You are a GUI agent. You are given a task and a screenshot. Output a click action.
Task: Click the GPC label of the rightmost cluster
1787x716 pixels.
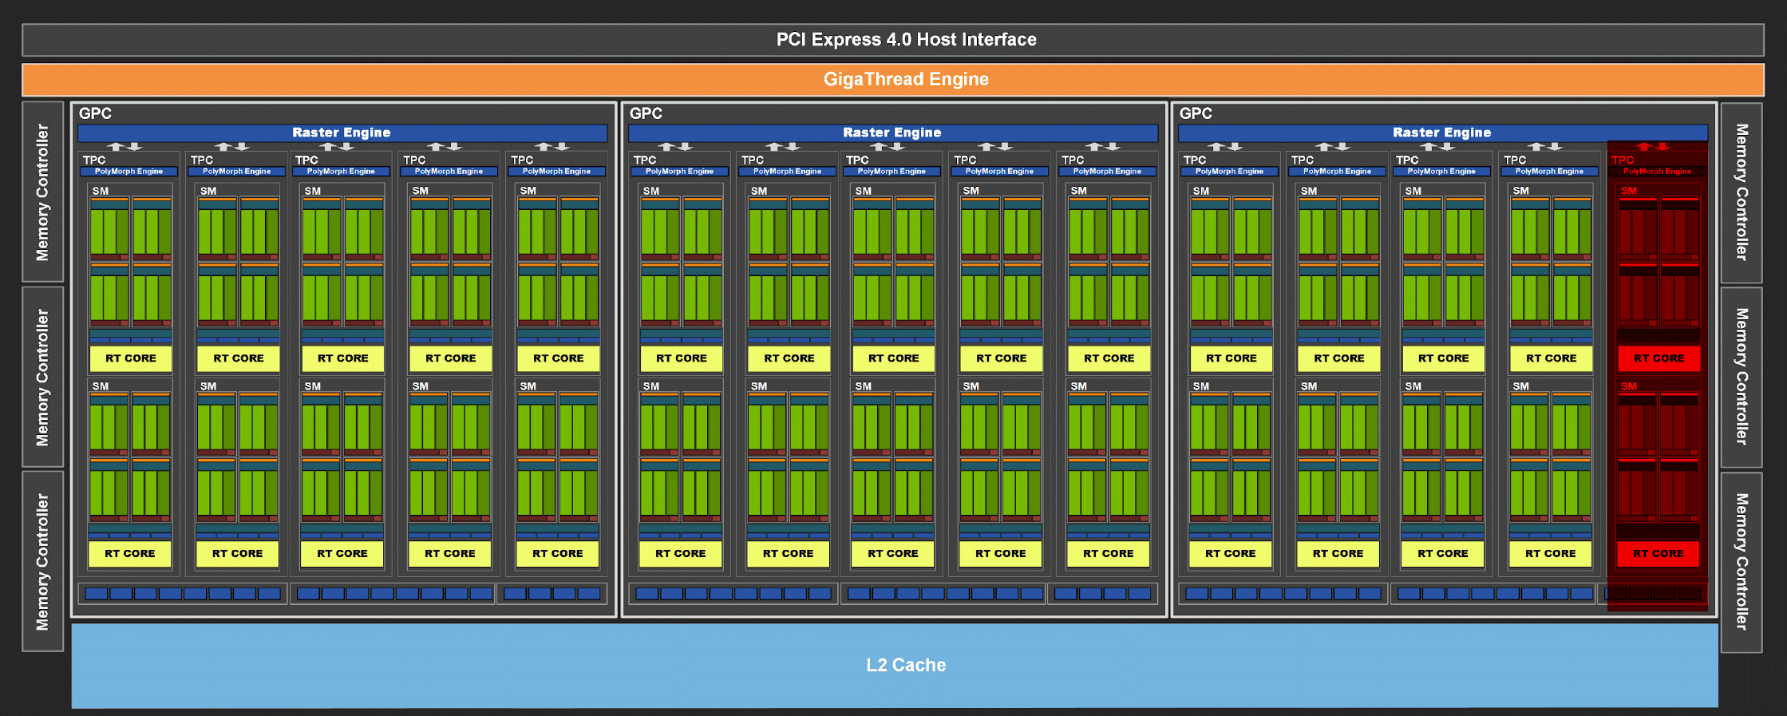1196,113
